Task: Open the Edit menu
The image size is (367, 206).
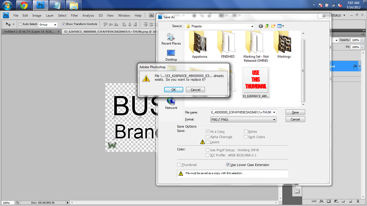Action: click(x=25, y=16)
